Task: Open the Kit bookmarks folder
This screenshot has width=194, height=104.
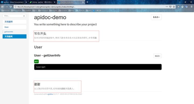Action: pos(35,11)
